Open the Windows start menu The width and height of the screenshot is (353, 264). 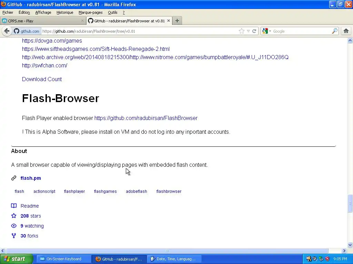click(x=16, y=259)
